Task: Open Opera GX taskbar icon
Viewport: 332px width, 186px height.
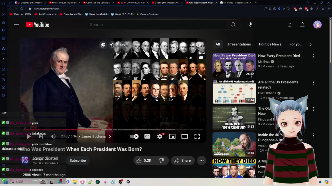Action: [82, 182]
